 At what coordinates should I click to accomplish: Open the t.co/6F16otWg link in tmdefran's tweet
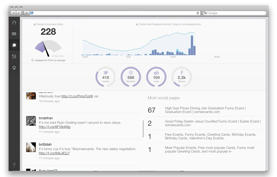click(54, 127)
